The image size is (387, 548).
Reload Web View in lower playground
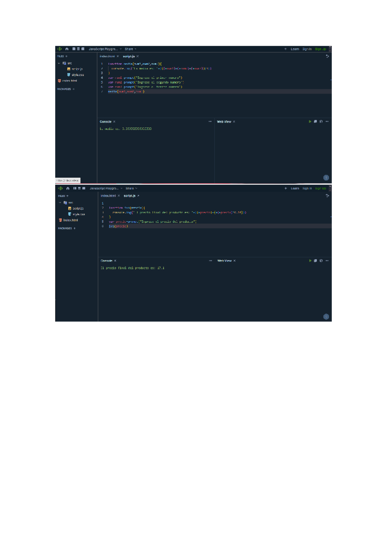(x=321, y=261)
